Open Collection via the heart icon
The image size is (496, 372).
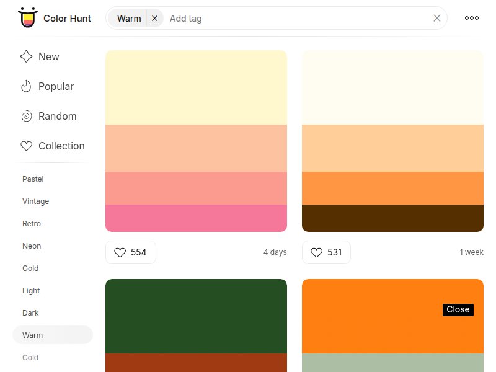pyautogui.click(x=26, y=146)
